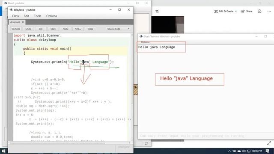Click the terminal input field at bottom
This screenshot has height=154, width=274.
tap(206, 136)
